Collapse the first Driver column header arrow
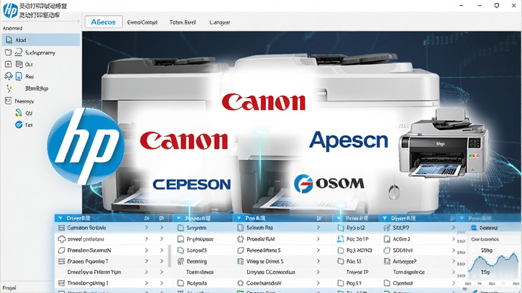The height and width of the screenshot is (293, 522). tap(60, 218)
